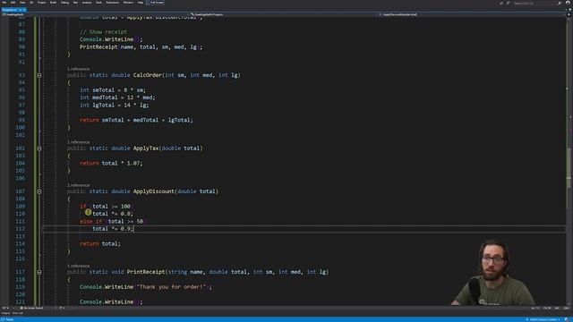The image size is (573, 322).
Task: Collapse the ApplyTax method
Action: 39,148
